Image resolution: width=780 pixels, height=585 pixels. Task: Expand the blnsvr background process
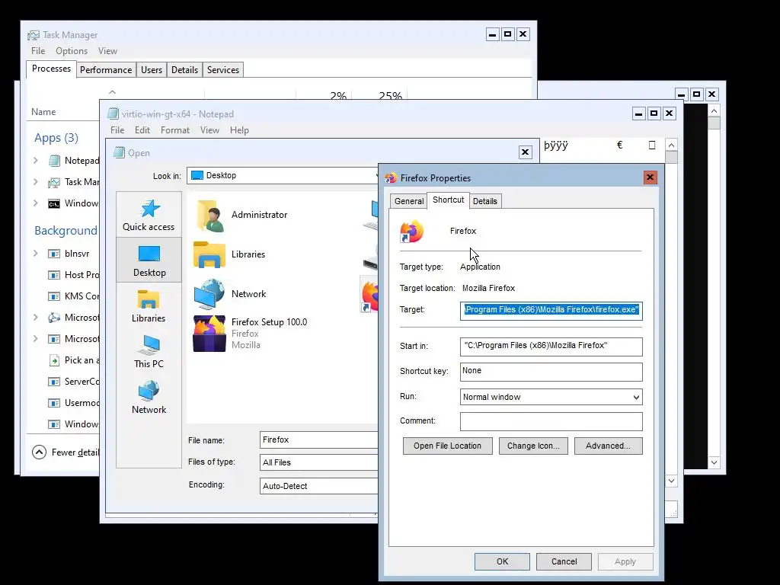[x=35, y=253]
